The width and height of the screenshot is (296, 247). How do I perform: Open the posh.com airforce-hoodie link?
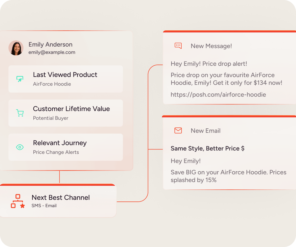(x=218, y=94)
